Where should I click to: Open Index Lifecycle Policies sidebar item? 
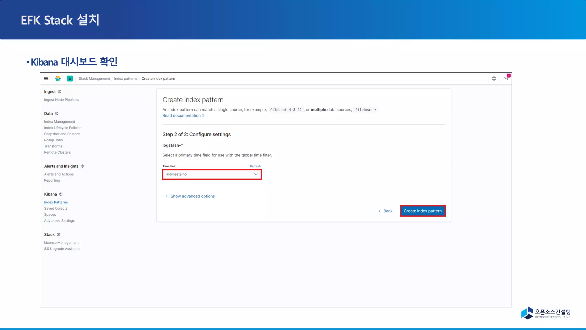[62, 128]
